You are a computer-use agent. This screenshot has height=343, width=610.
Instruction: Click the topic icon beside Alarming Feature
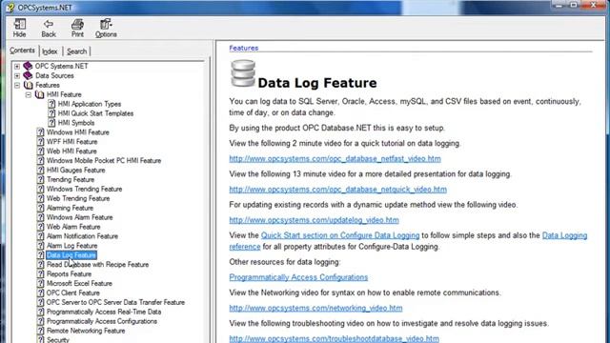click(x=40, y=208)
